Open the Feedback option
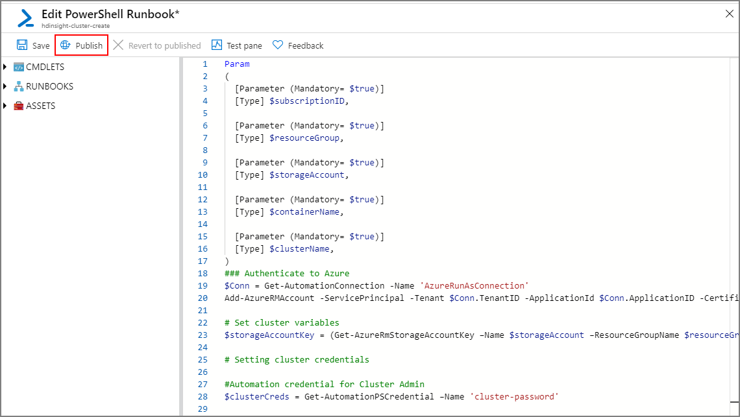This screenshot has height=417, width=740. point(305,45)
